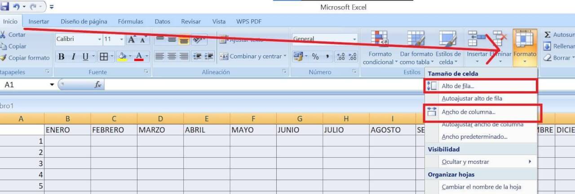Open the fill color dropdown arrow
Viewport: 575px width, 194px height.
130,57
